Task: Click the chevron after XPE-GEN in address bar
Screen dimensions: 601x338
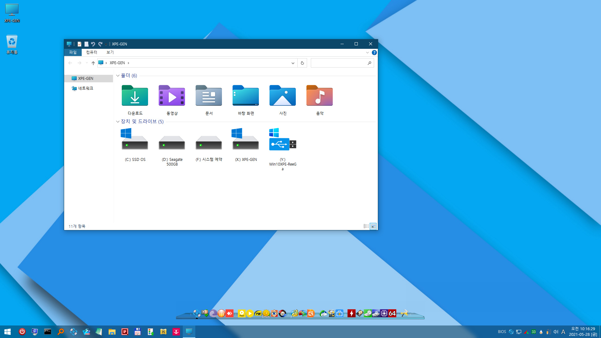Action: click(x=128, y=63)
